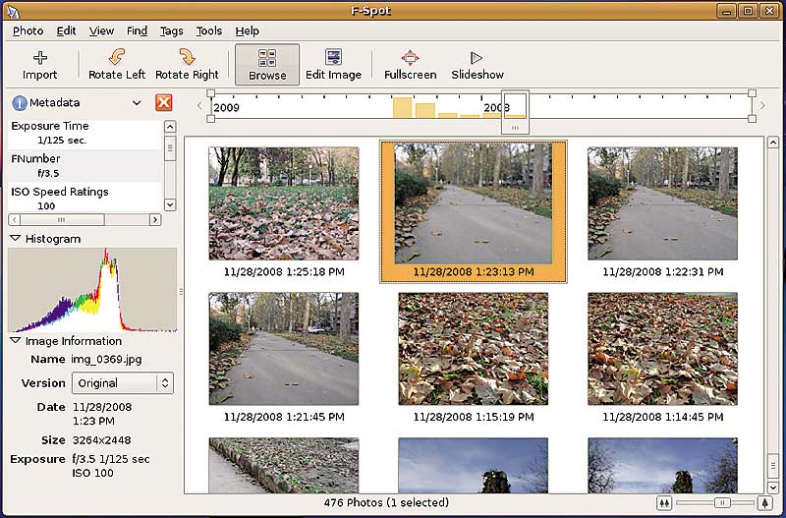Collapse the Image Information section
Viewport: 786px width, 518px height.
point(16,341)
